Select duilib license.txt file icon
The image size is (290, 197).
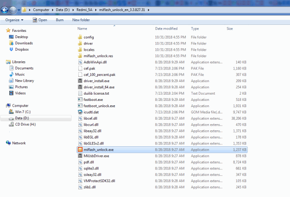point(80,93)
